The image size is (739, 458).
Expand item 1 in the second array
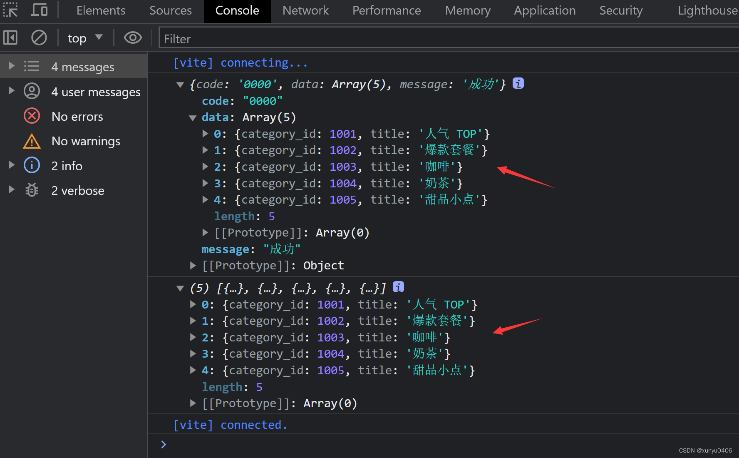193,321
